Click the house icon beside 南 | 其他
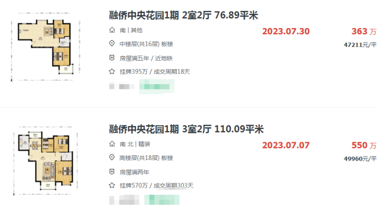 pyautogui.click(x=112, y=30)
